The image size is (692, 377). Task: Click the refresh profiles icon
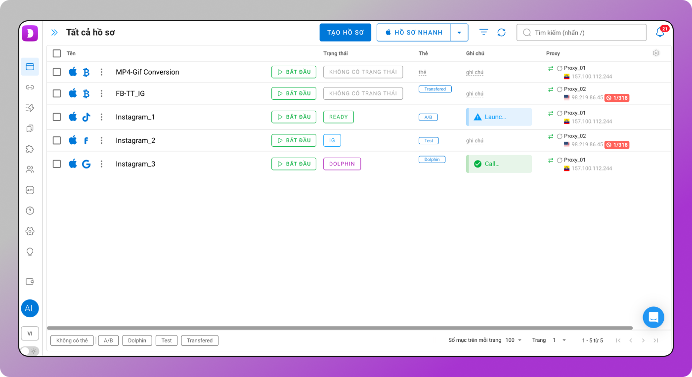(x=501, y=33)
